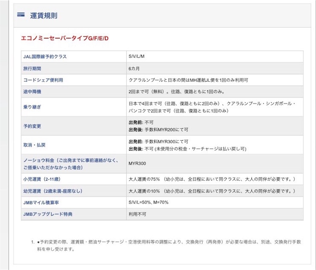This screenshot has width=316, height=270.
Task: Click the S/V/L/M booking class value
Action: (x=136, y=56)
